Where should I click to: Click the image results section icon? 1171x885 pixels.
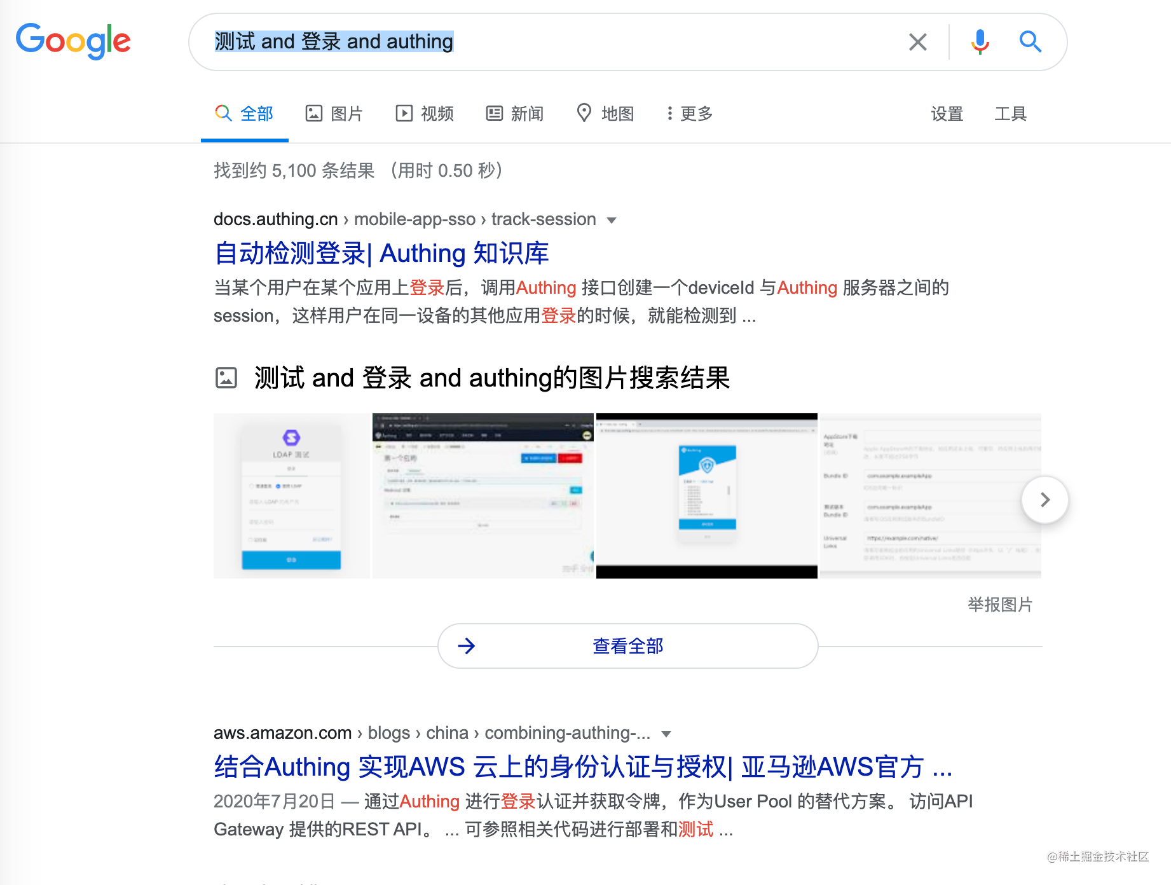pyautogui.click(x=226, y=378)
